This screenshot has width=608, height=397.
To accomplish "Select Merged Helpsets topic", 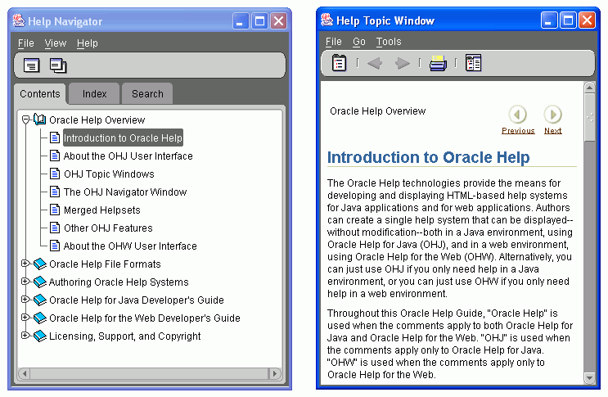I will (102, 210).
